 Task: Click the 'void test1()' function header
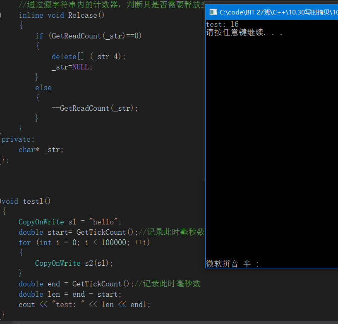tap(26, 201)
